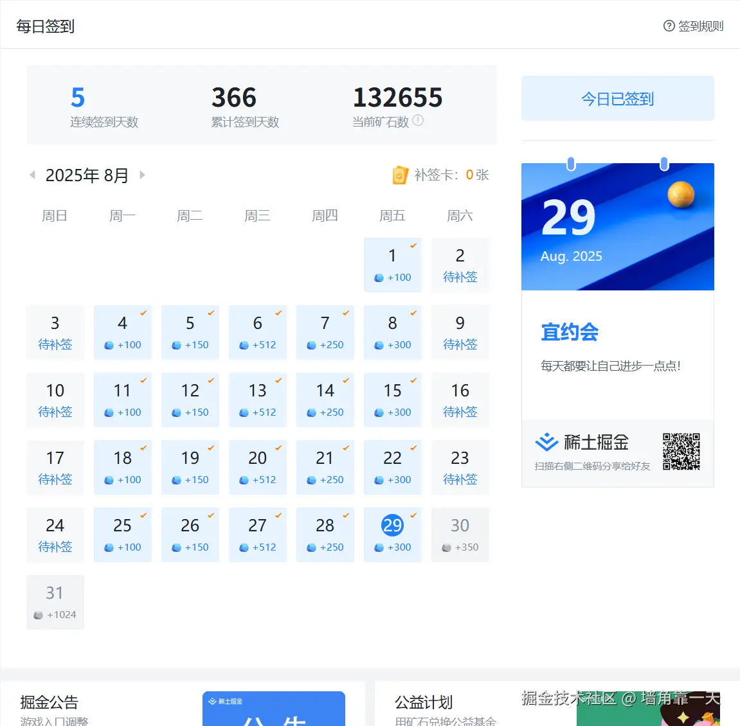Go to the next month with the right arrow
Viewport: 740px width, 726px height.
(142, 174)
